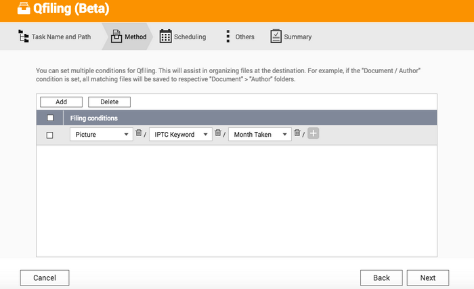Image resolution: width=474 pixels, height=289 pixels.
Task: Jump to the Summary step
Action: 298,37
